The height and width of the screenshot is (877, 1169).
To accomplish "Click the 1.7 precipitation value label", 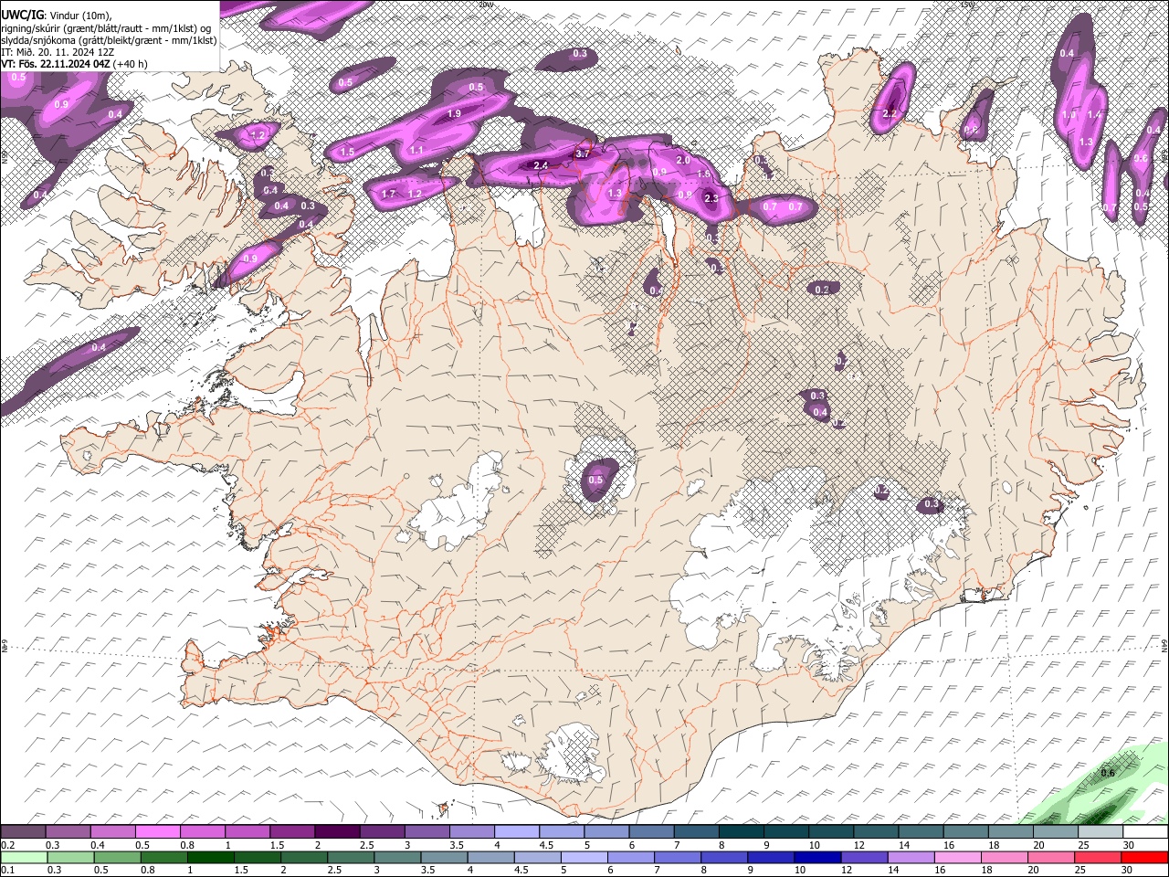I will click(388, 194).
